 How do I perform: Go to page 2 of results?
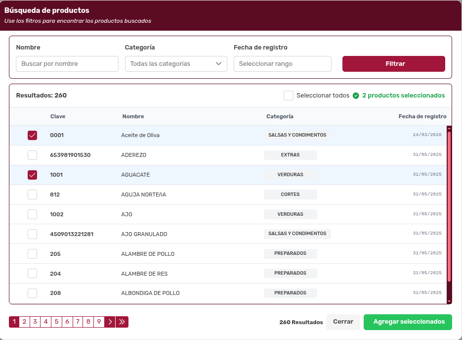pyautogui.click(x=25, y=322)
